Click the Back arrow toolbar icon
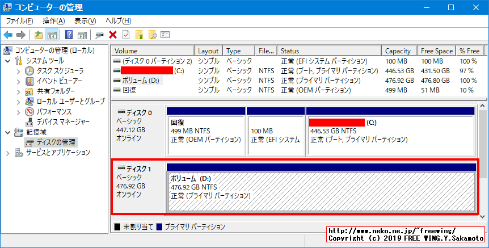Image resolution: width=489 pixels, height=248 pixels. pos(8,35)
